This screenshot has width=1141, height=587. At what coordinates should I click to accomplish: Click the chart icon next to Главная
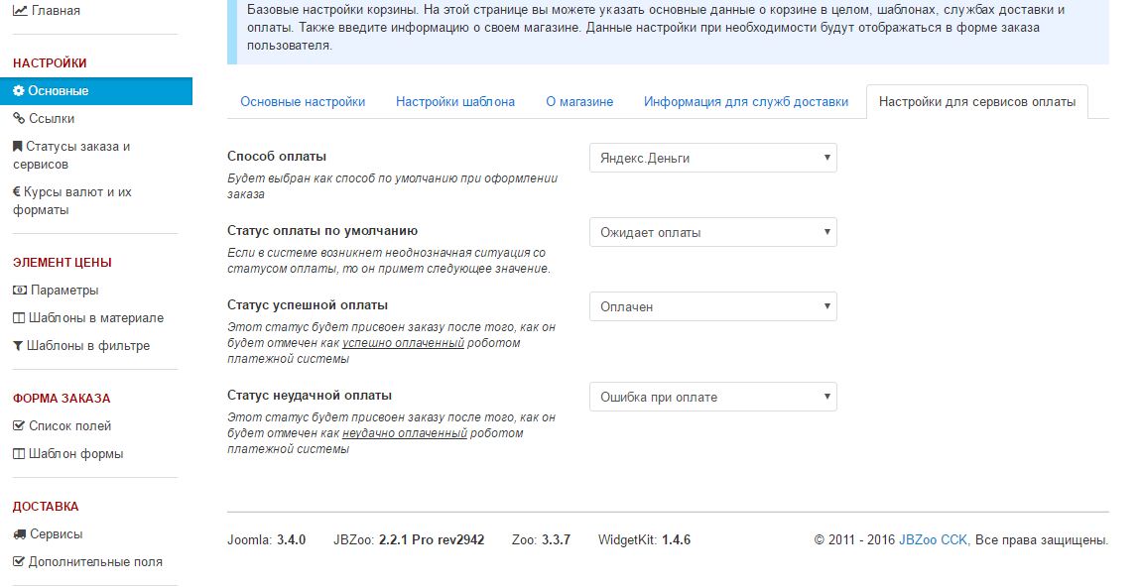coord(20,10)
